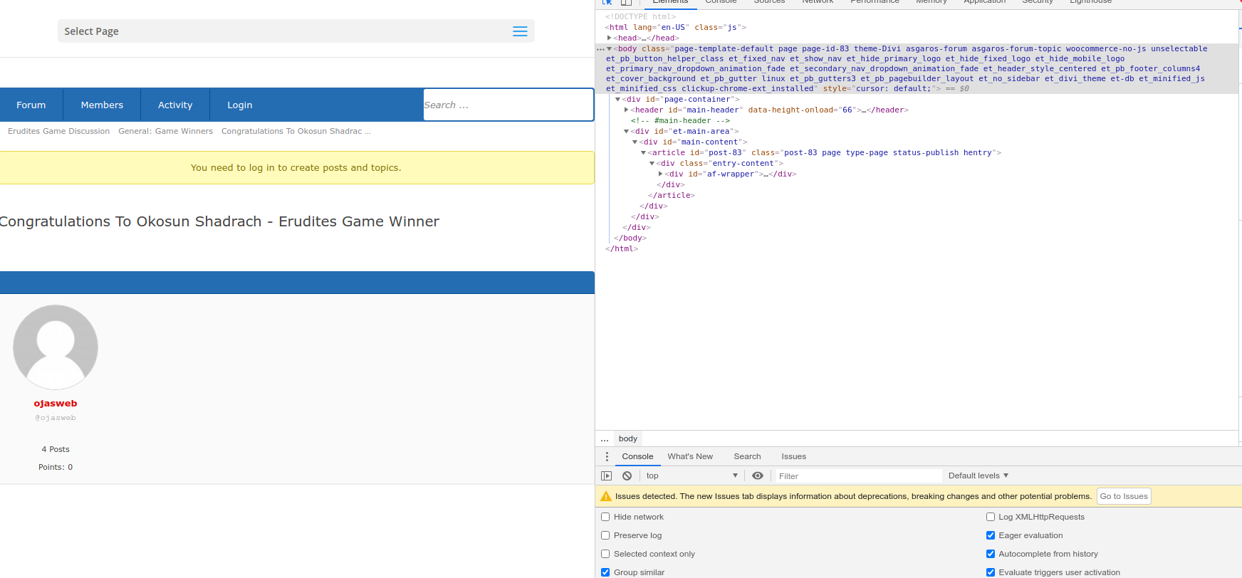Follow the Erudites Game Discussion breadcrumb link

pyautogui.click(x=58, y=132)
